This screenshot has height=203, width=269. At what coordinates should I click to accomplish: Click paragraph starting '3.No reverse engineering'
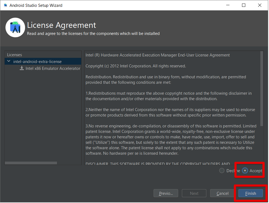pyautogui.click(x=171, y=140)
